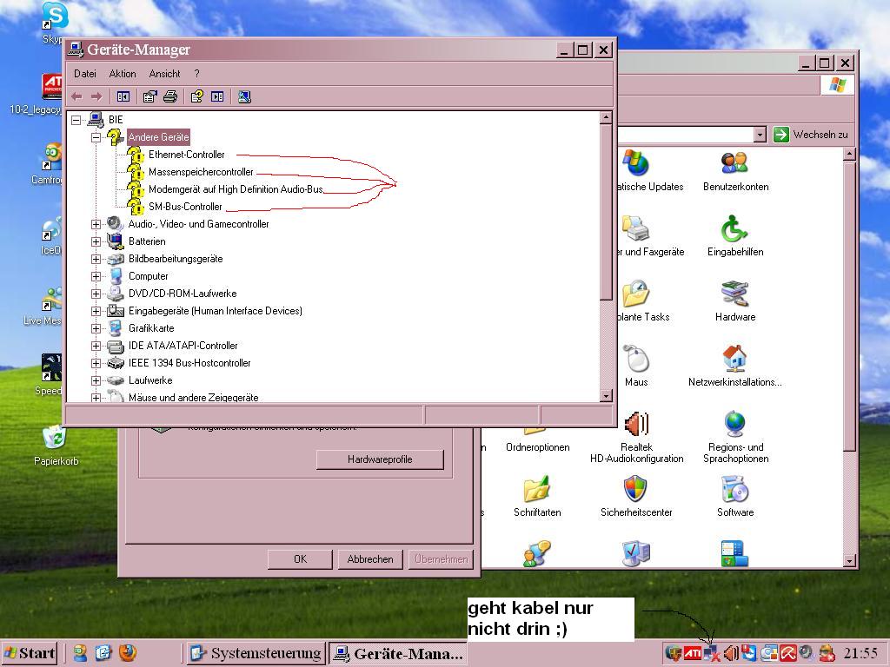Image resolution: width=890 pixels, height=667 pixels.
Task: Click the ATI icon in system tray
Action: (692, 653)
